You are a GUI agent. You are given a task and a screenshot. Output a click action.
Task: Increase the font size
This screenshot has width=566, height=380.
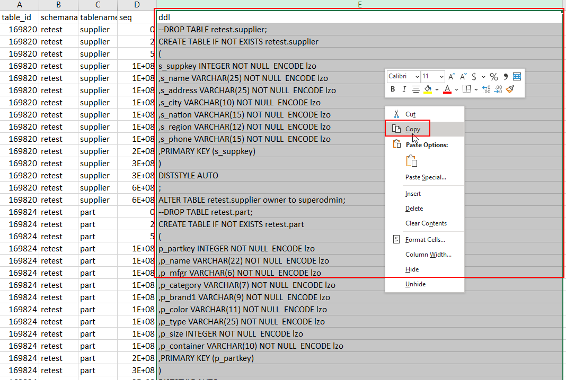point(451,76)
